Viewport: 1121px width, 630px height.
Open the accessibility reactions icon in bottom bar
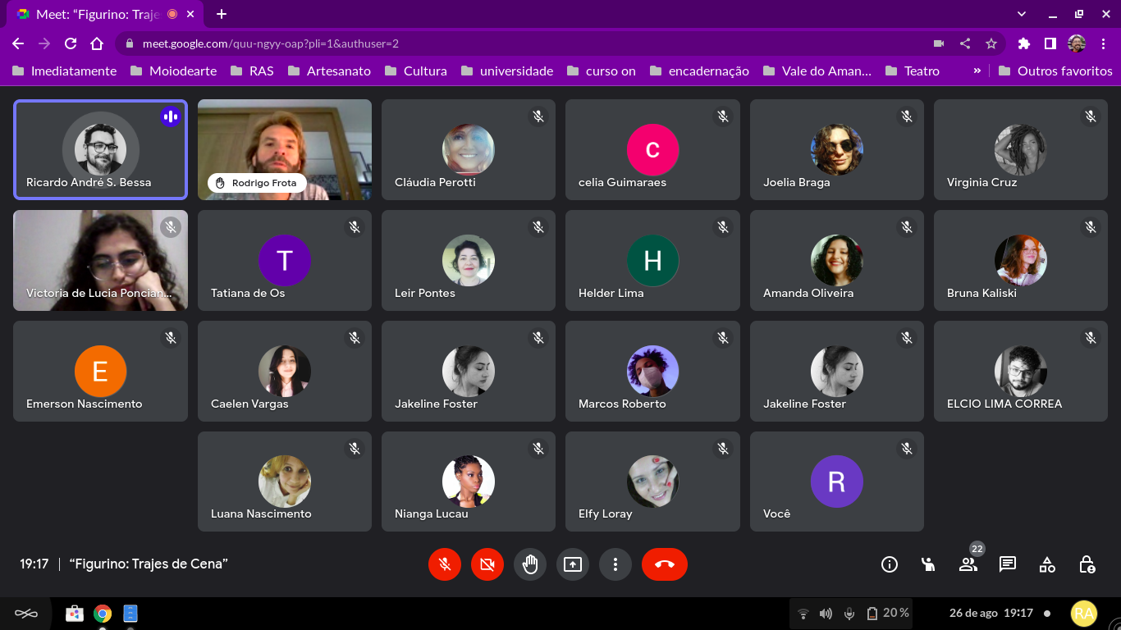(928, 564)
